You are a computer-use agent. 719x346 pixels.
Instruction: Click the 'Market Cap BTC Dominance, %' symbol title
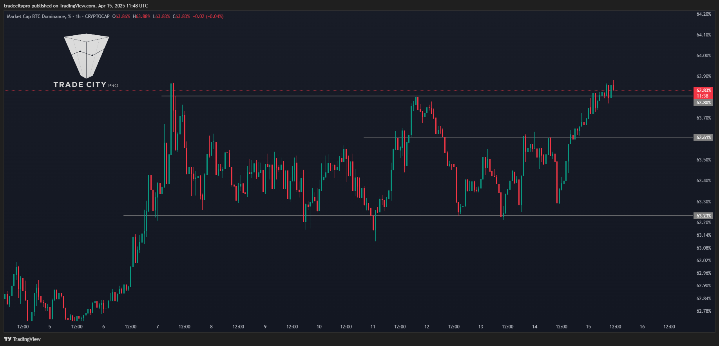point(39,16)
